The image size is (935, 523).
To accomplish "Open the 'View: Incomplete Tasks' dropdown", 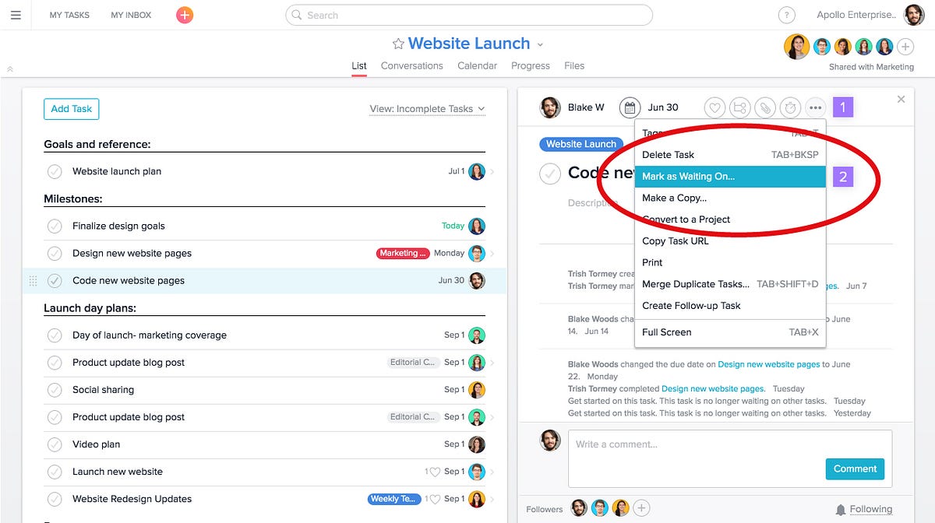I will tap(427, 109).
